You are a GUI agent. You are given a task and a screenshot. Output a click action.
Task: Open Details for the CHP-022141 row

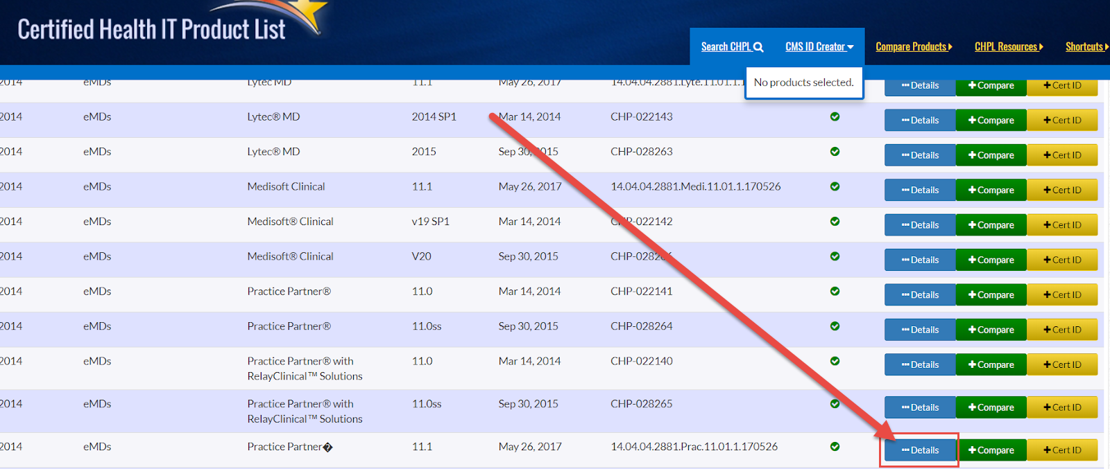tap(920, 294)
